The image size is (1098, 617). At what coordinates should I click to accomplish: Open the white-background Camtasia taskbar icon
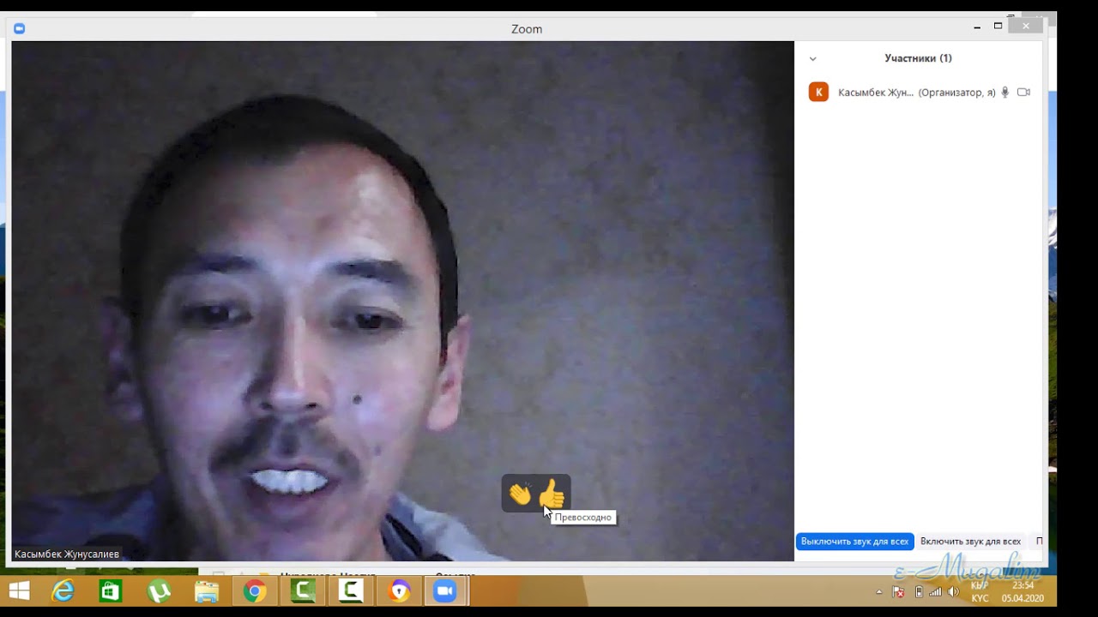click(351, 591)
